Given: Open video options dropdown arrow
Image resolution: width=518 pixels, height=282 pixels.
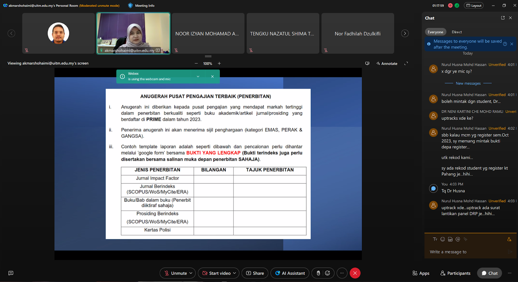Looking at the screenshot, I should pyautogui.click(x=235, y=273).
